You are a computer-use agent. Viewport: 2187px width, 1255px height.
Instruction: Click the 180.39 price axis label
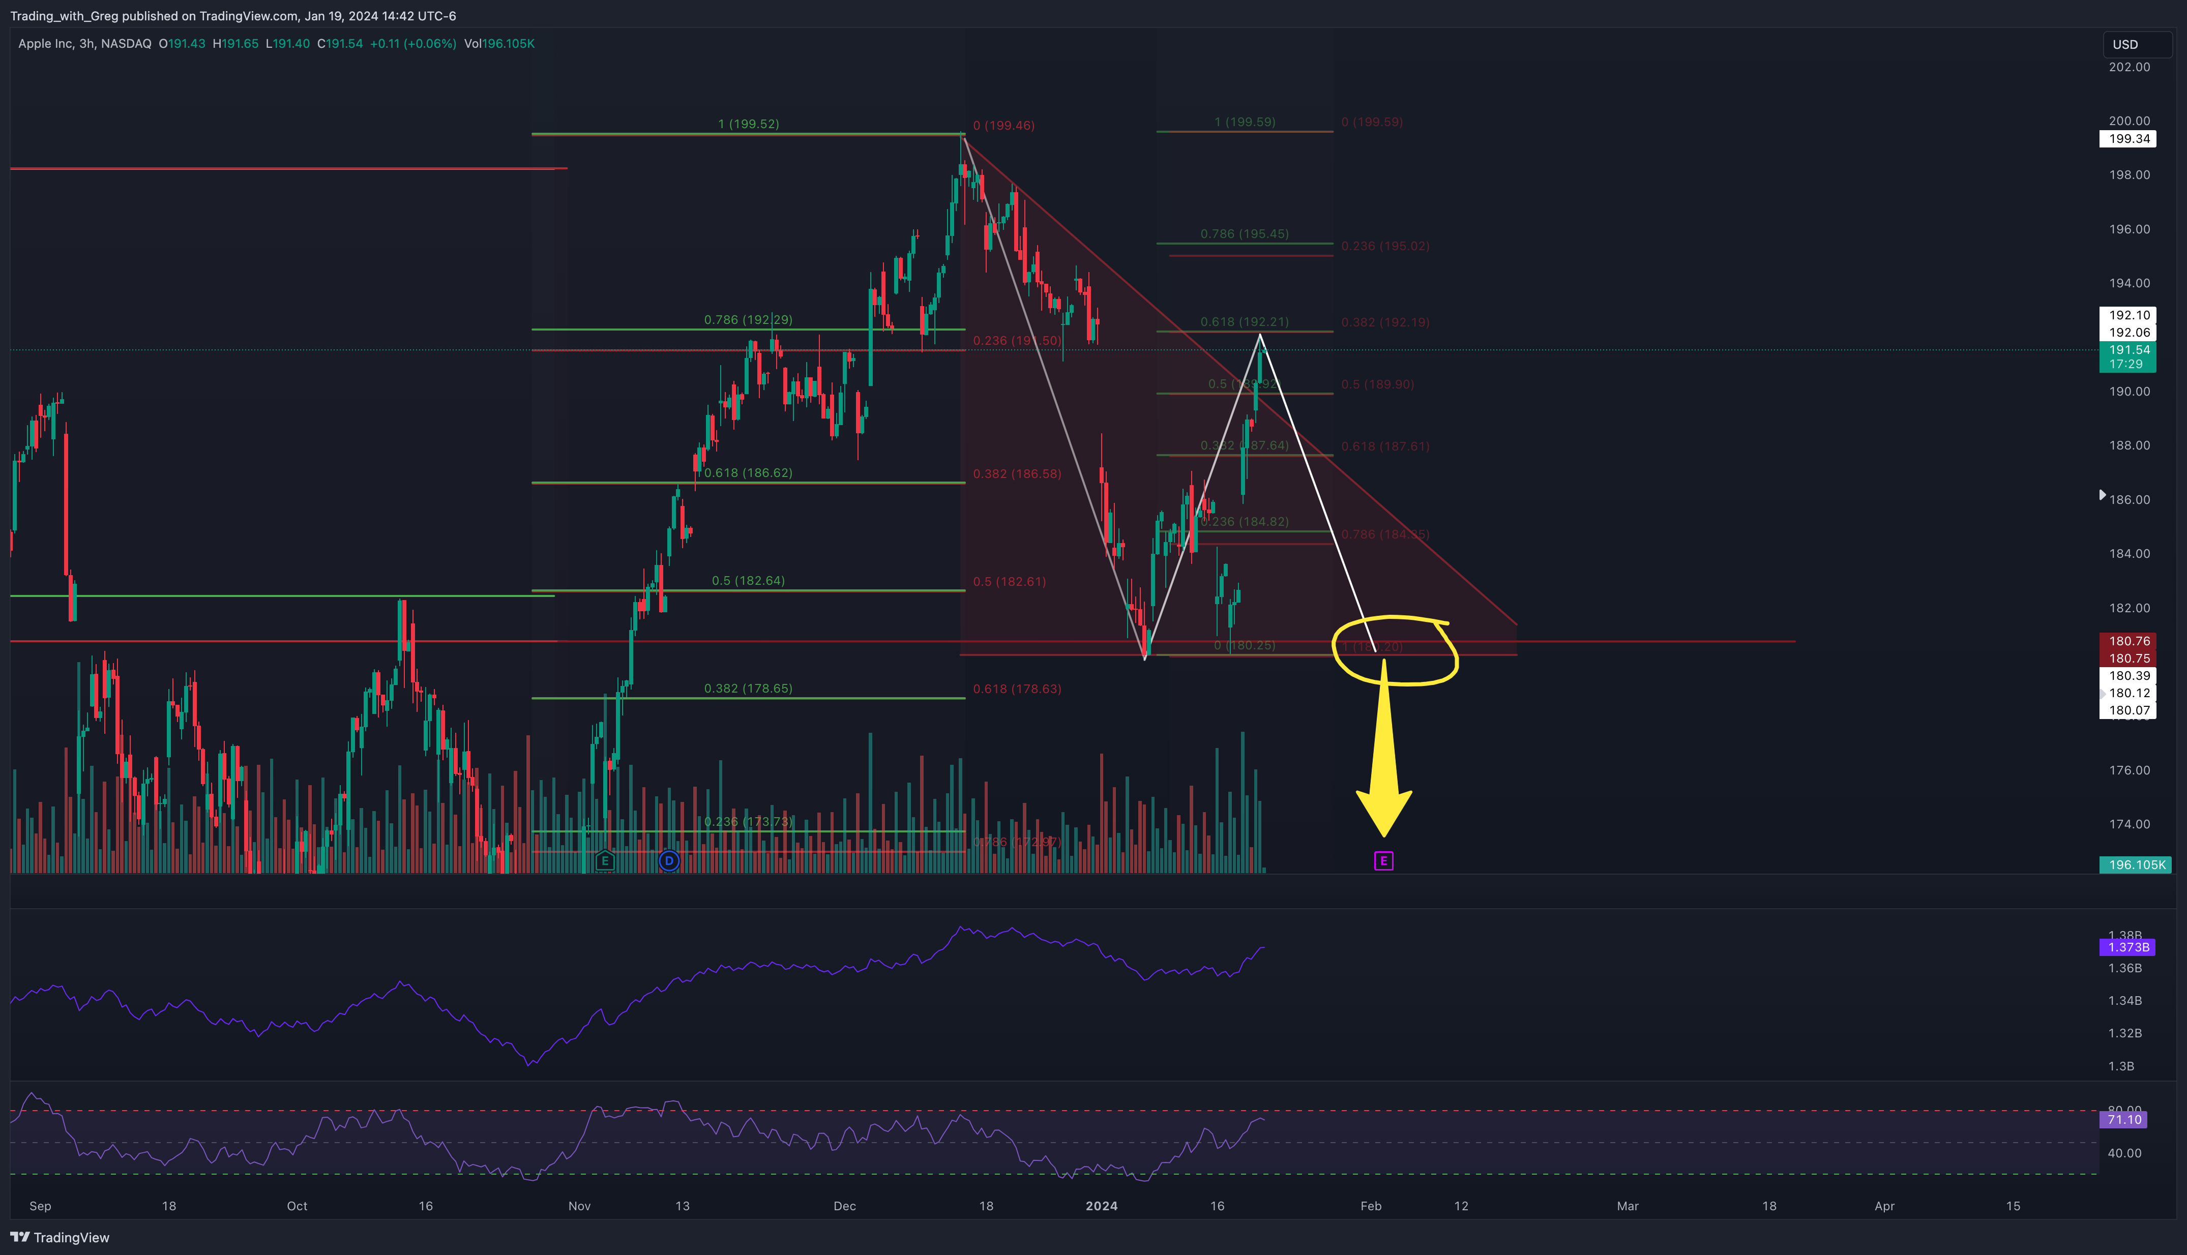[2127, 675]
